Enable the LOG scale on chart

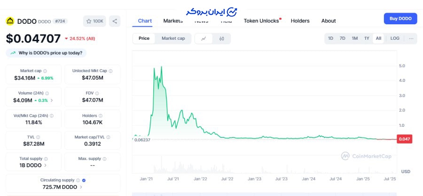[x=395, y=38]
